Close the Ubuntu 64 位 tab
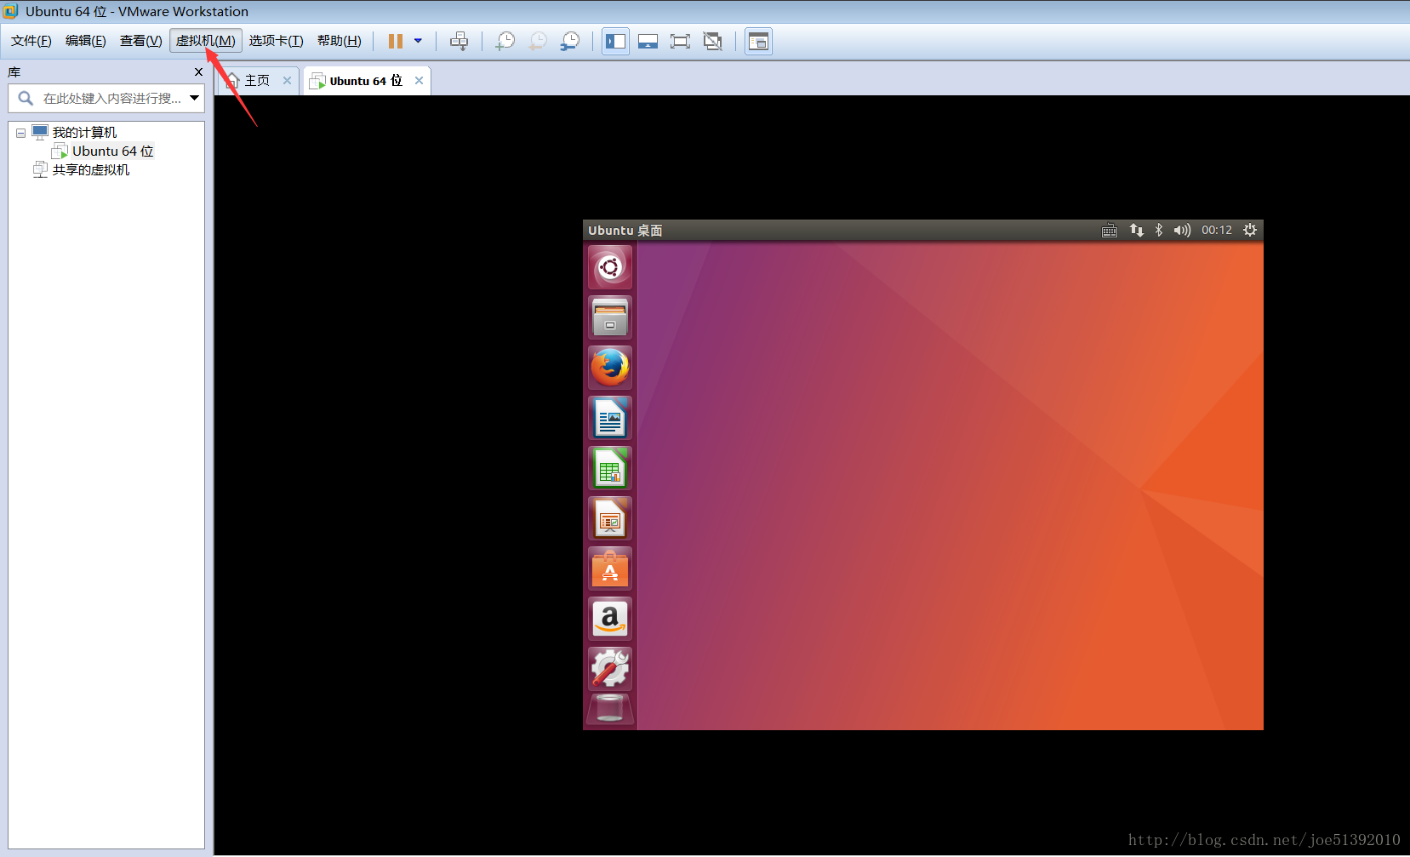This screenshot has width=1410, height=857. (419, 81)
